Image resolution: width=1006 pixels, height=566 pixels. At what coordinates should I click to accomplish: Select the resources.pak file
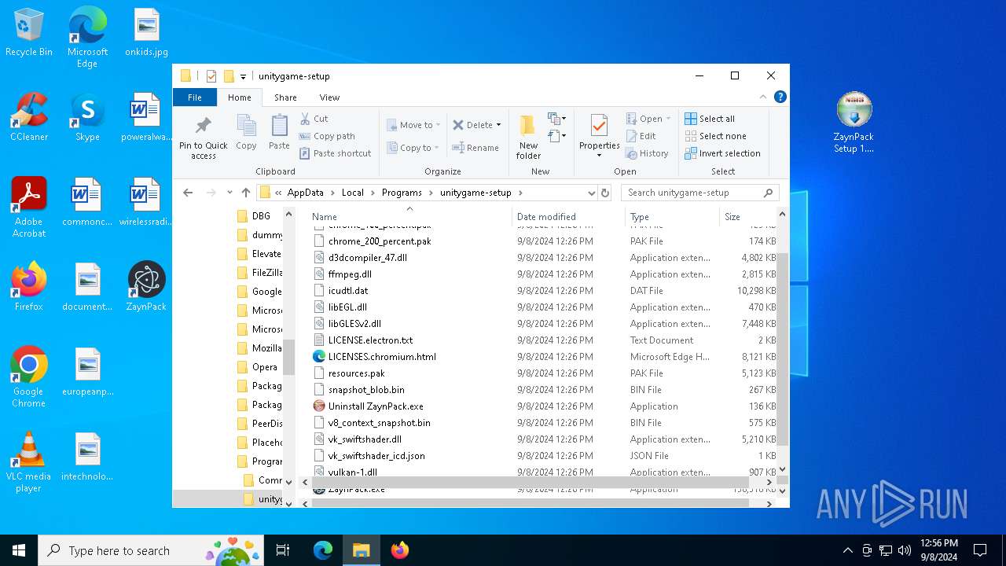(356, 373)
